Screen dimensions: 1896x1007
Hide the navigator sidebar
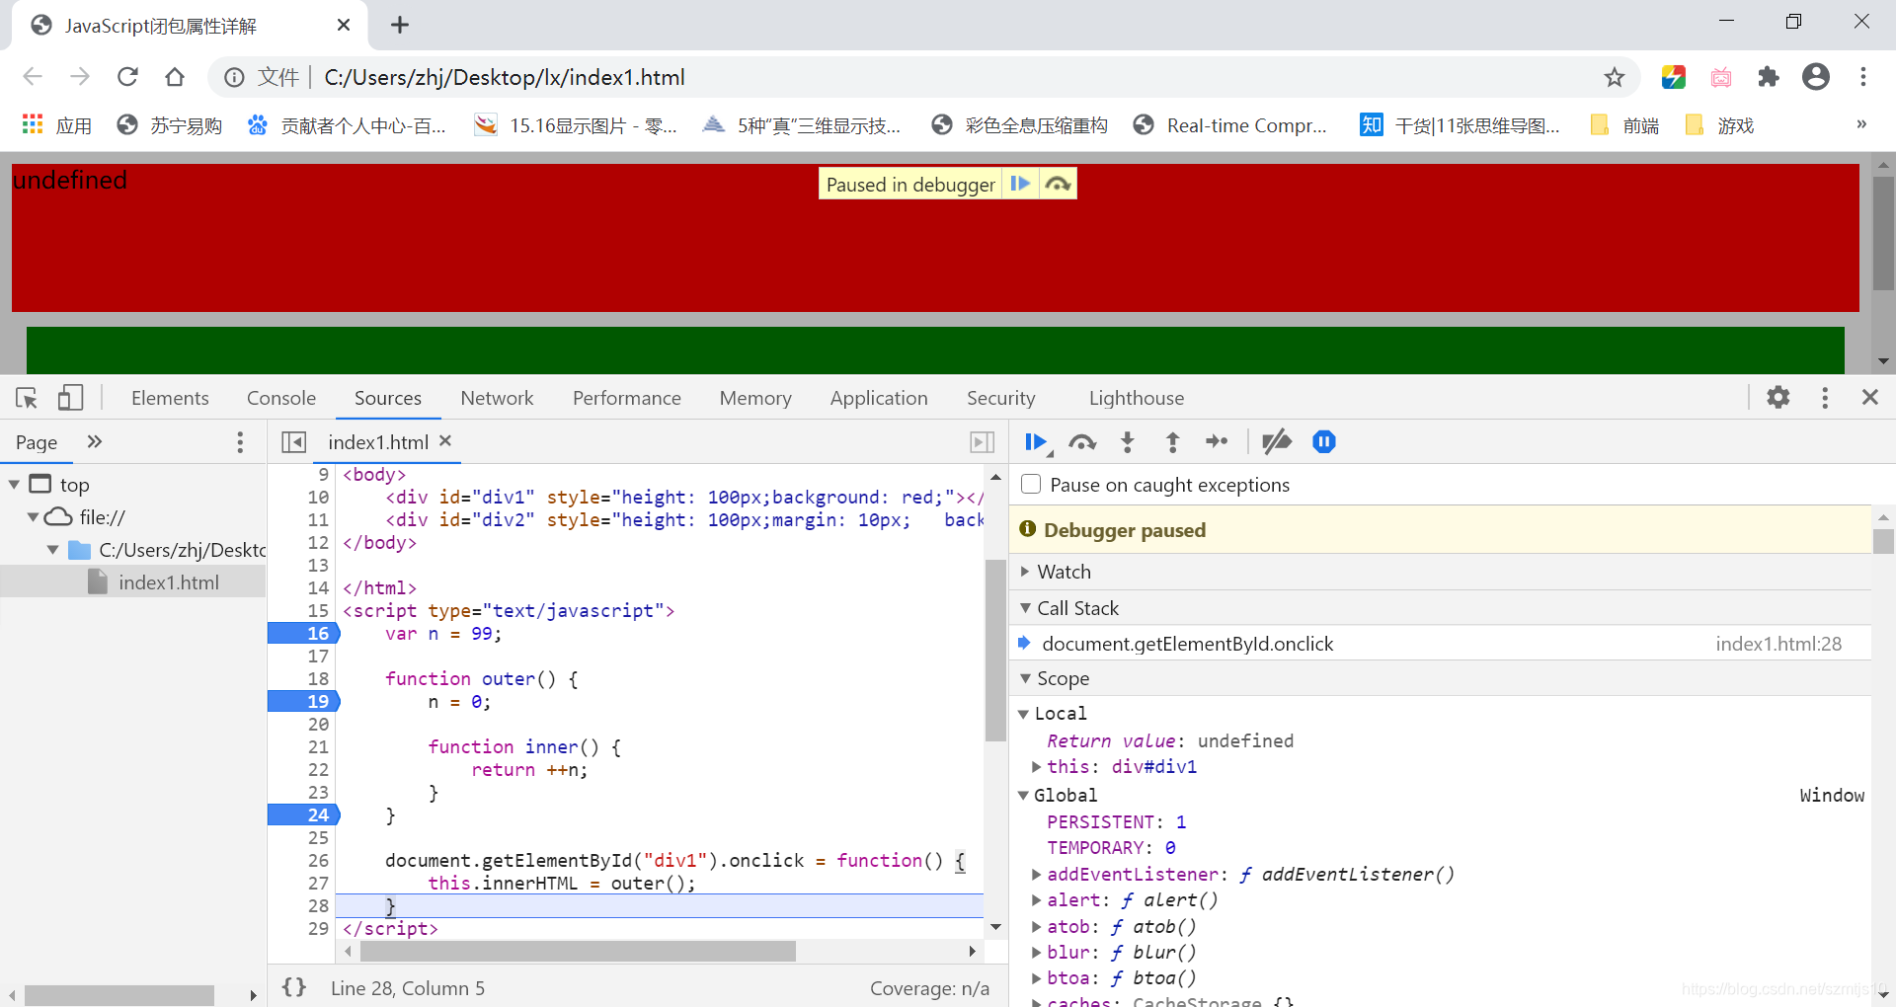click(293, 442)
